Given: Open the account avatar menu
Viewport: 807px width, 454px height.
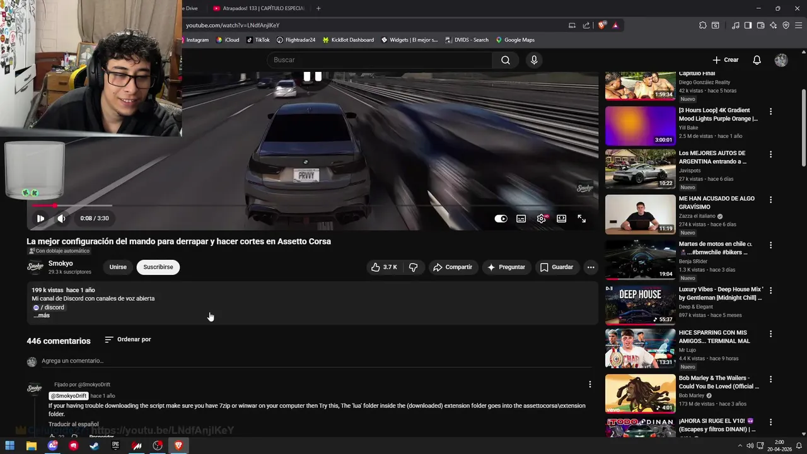Looking at the screenshot, I should [781, 60].
